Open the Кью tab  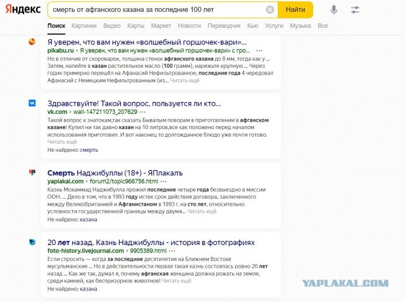pyautogui.click(x=252, y=26)
